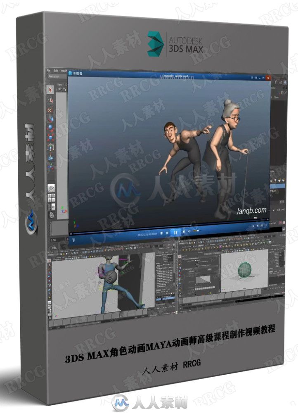Mute the QQ player speaker icon
Image resolution: width=298 pixels, height=416 pixels.
[189, 233]
